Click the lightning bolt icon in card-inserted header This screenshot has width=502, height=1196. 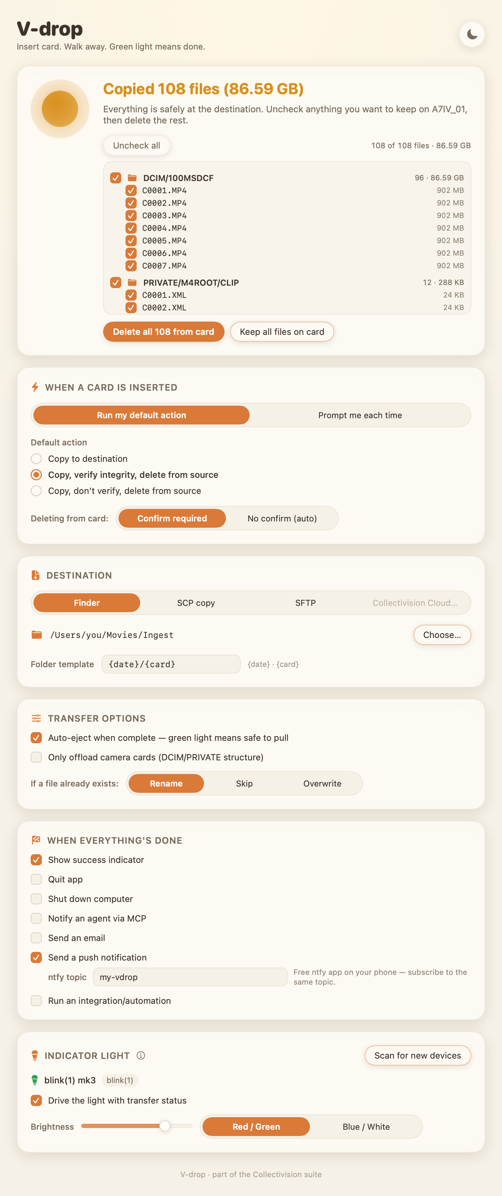pyautogui.click(x=35, y=387)
